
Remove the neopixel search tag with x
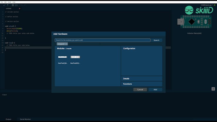pyautogui.click(x=66, y=44)
